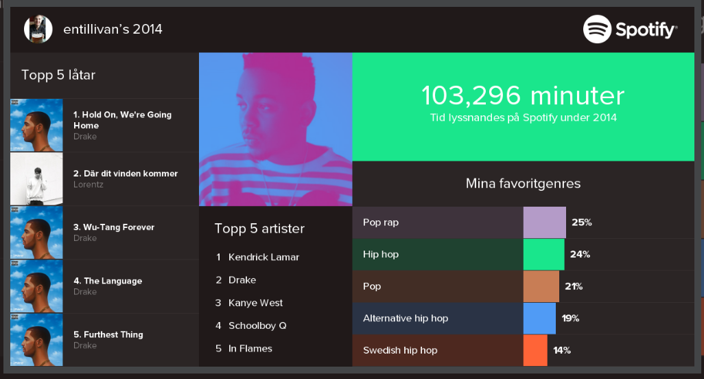Click the blue Alternative hip hop bar
This screenshot has width=704, height=379.
point(539,318)
